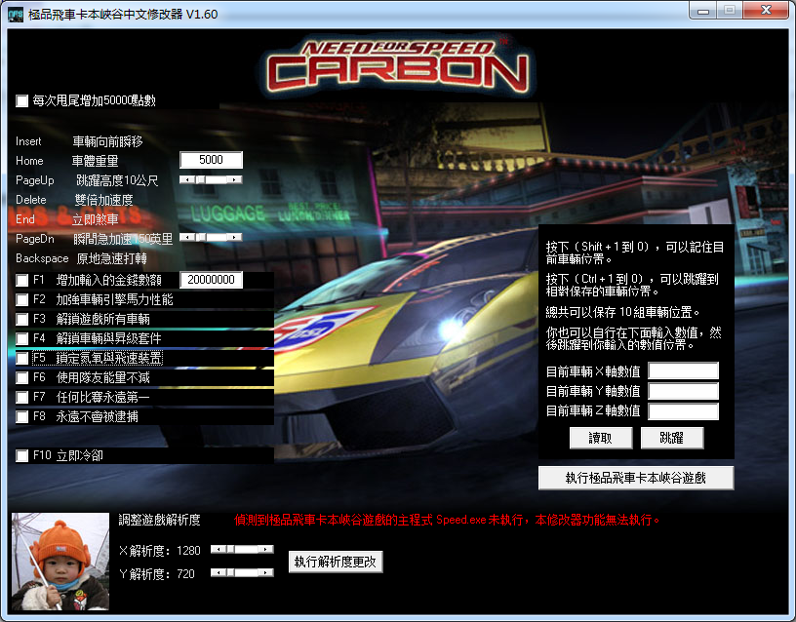Click the "車輛向前瞬移" text

coord(107,141)
